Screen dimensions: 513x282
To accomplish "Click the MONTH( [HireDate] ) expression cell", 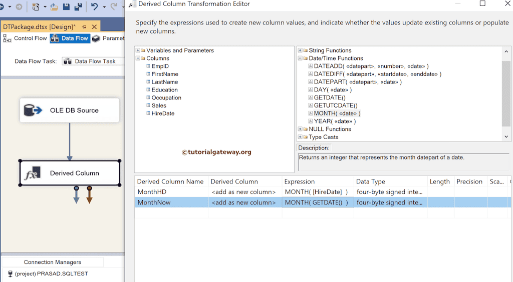I will 318,192.
